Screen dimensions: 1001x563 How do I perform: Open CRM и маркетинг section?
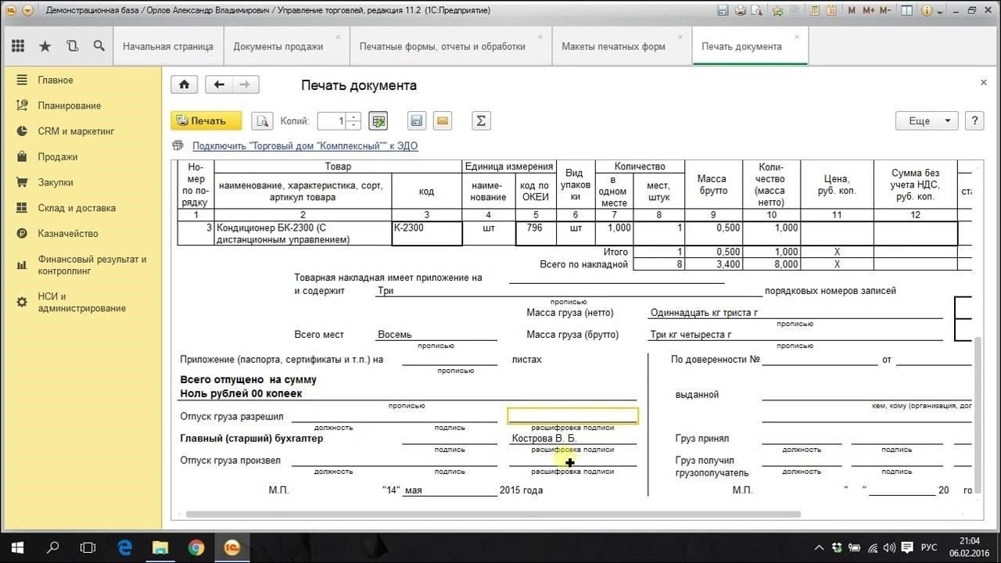tap(76, 131)
